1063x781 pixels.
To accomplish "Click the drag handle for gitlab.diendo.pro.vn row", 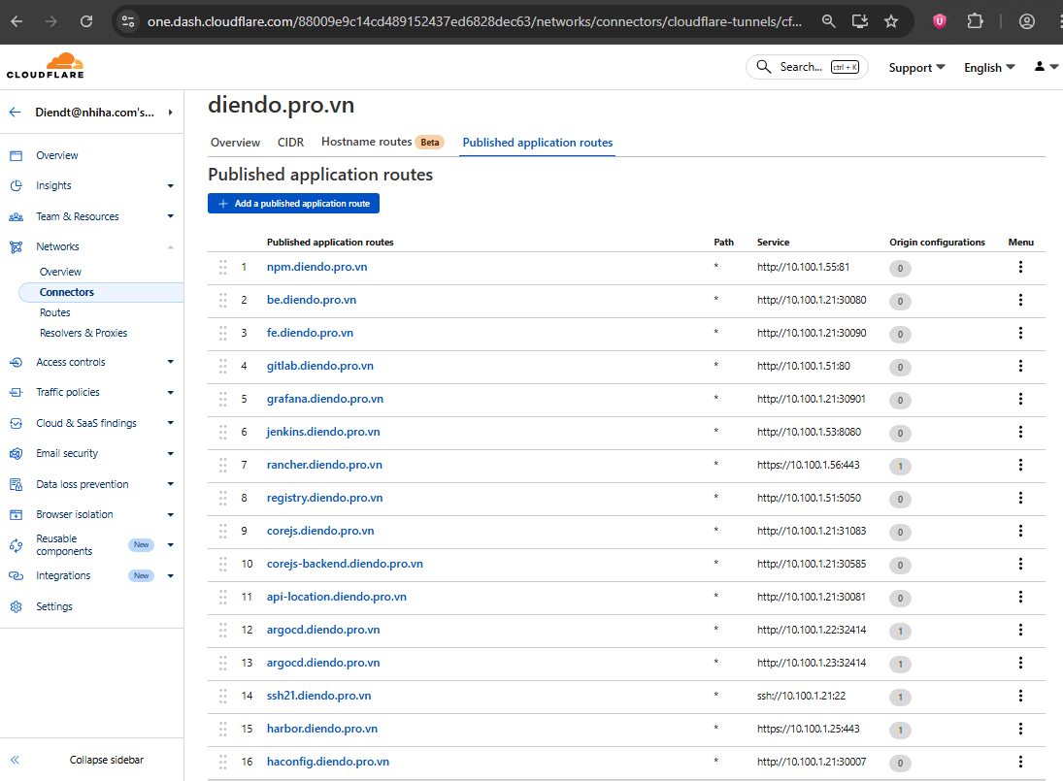I will [222, 367].
